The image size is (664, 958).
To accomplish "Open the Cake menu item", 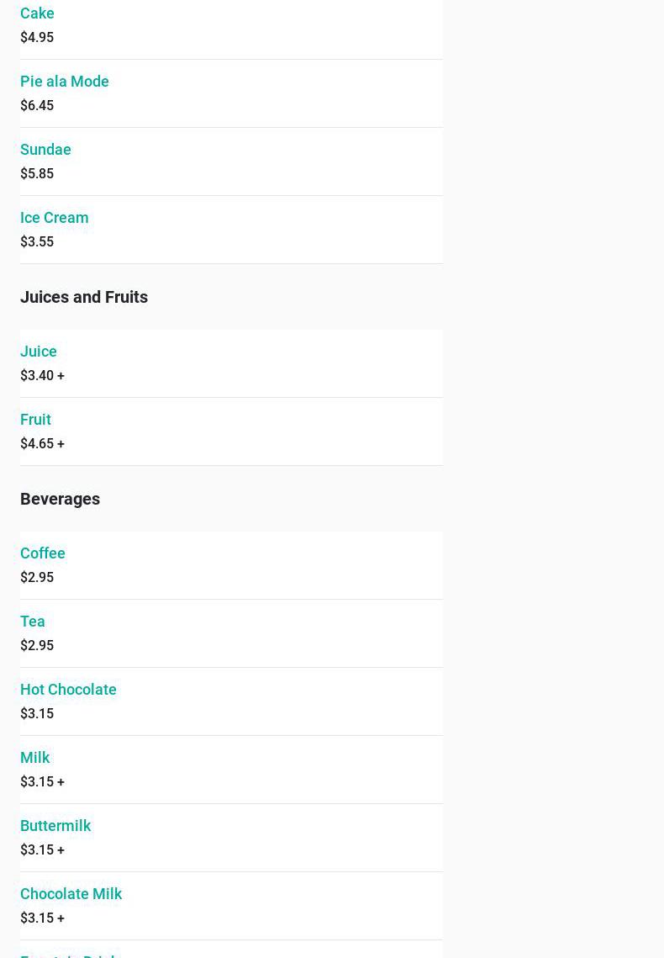I will (37, 13).
